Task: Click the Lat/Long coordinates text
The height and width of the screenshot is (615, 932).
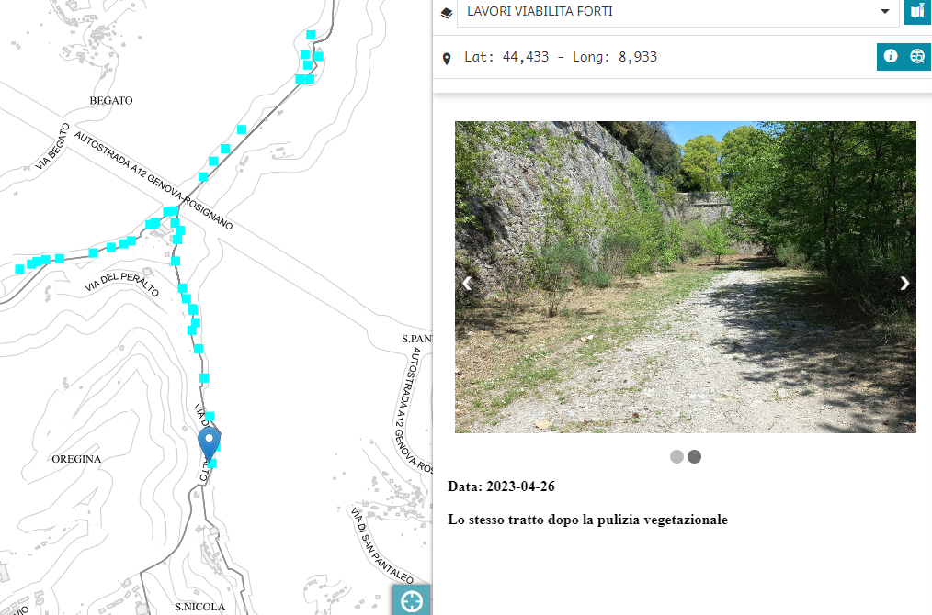Action: (x=561, y=57)
